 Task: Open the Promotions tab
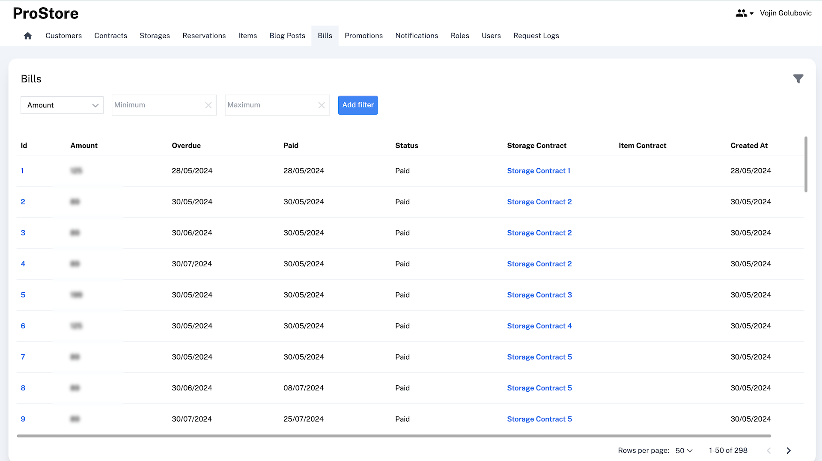click(x=363, y=36)
